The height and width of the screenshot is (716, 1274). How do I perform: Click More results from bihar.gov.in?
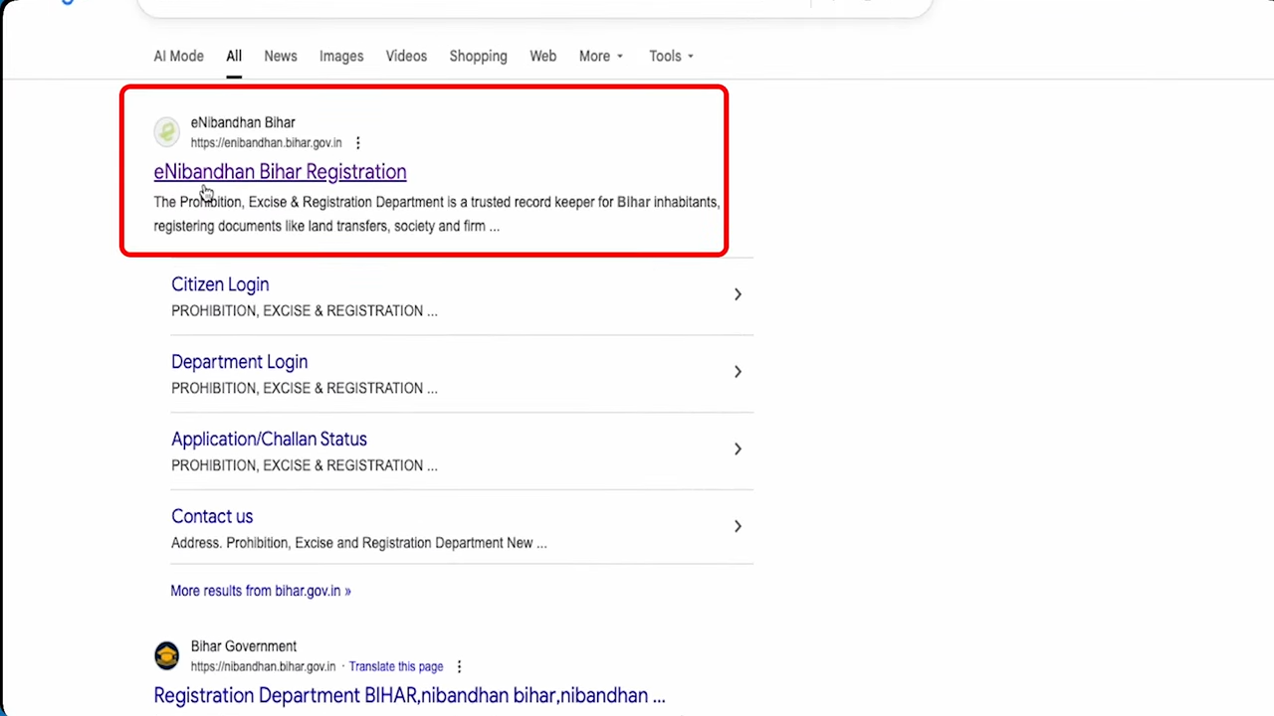point(261,591)
